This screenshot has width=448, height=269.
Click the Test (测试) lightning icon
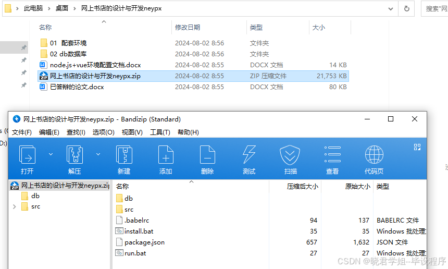(249, 155)
